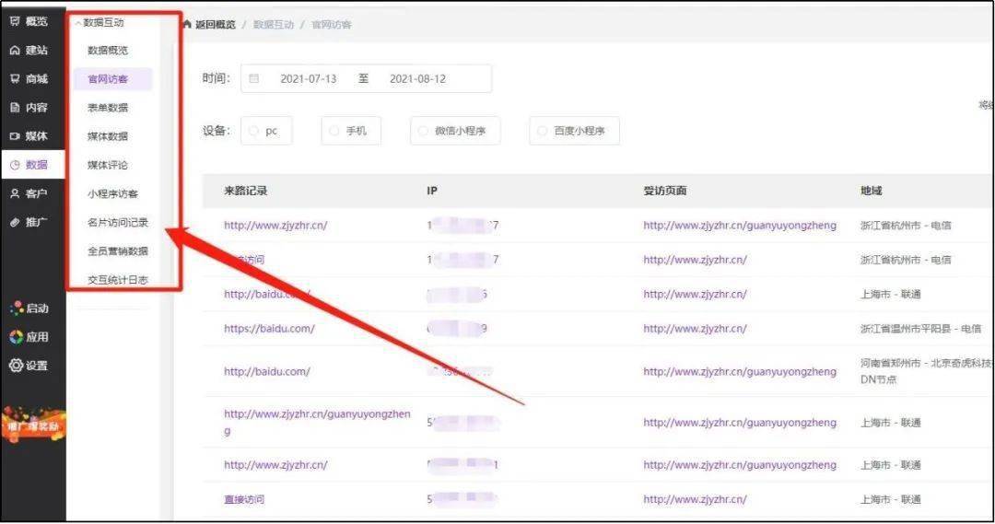Screen dimensions: 995x524
Task: Click the 建站 site-building house icon
Action: [x=15, y=50]
